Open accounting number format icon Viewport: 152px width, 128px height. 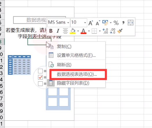click(x=105, y=23)
